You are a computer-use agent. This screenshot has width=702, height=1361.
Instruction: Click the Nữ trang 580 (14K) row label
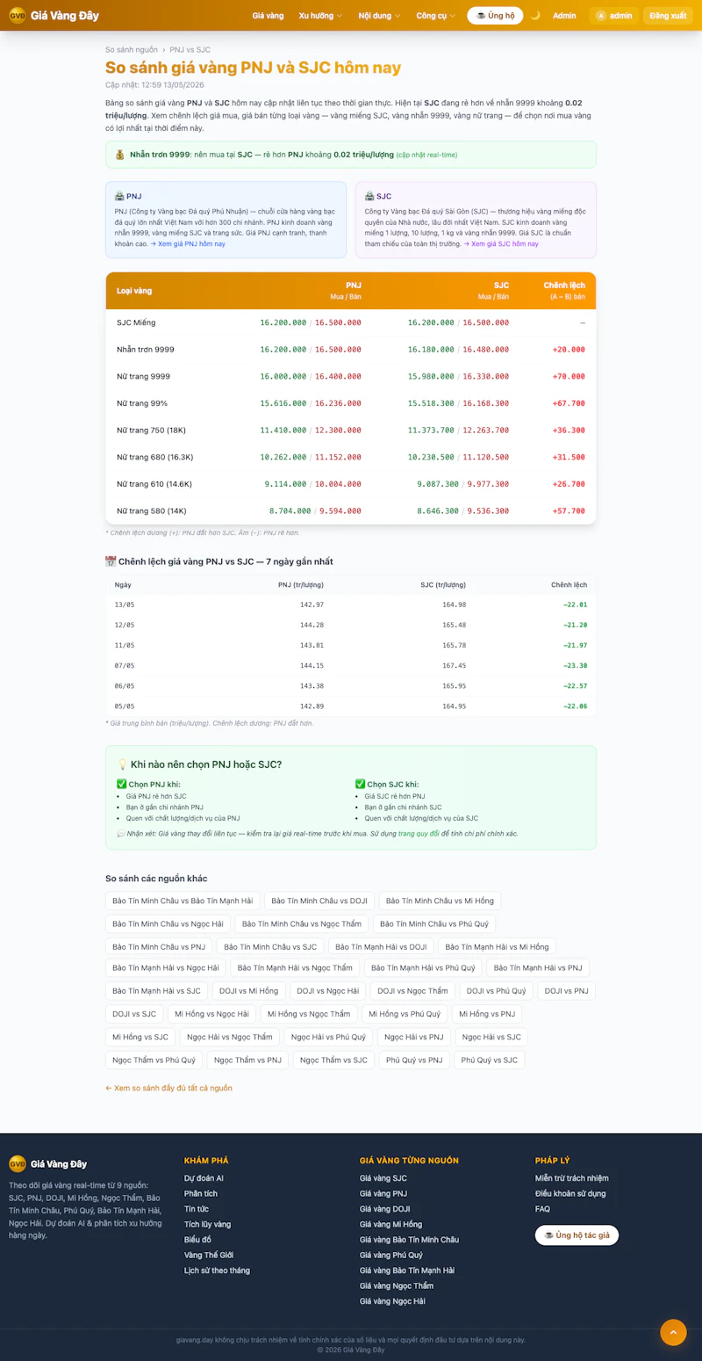coord(151,510)
